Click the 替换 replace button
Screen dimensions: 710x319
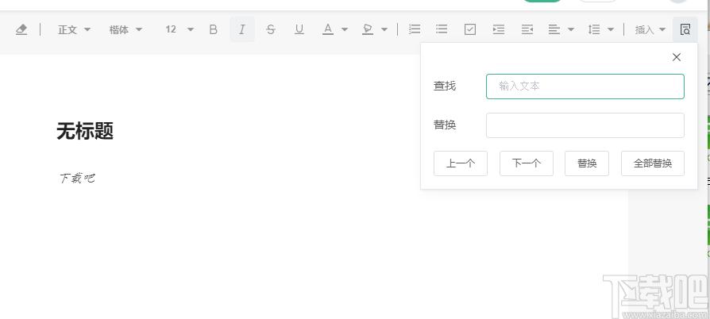point(587,163)
